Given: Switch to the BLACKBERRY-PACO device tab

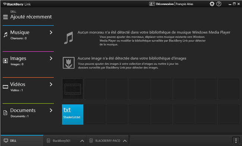Looking at the screenshot, I should (x=108, y=140).
